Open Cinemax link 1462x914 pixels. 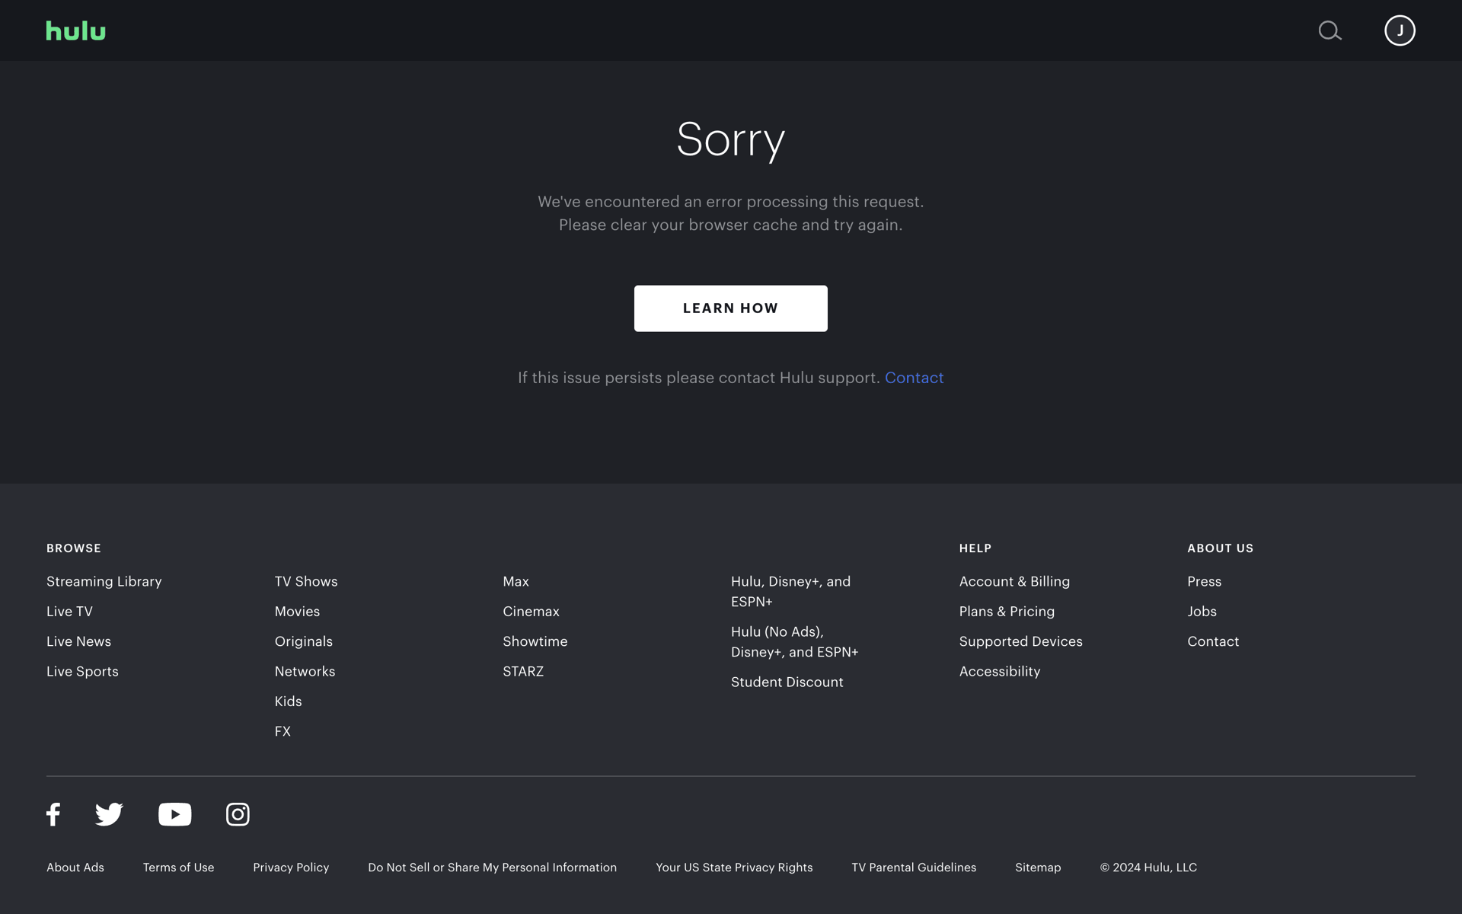(x=531, y=612)
